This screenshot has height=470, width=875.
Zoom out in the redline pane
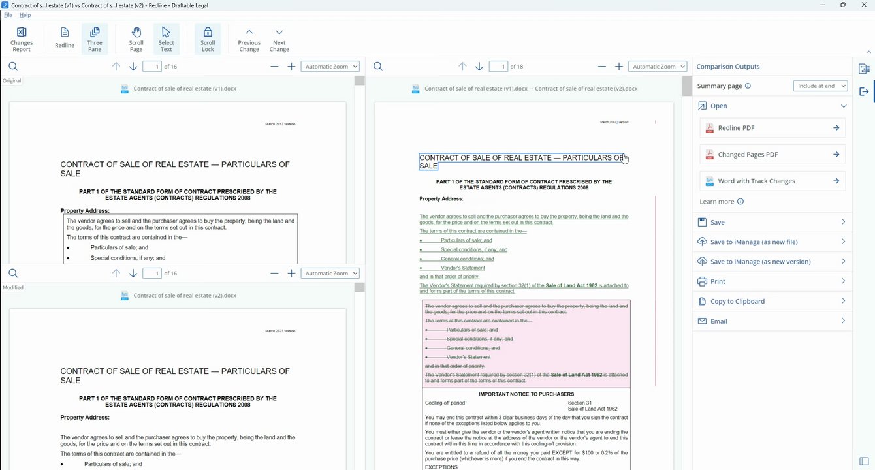602,67
